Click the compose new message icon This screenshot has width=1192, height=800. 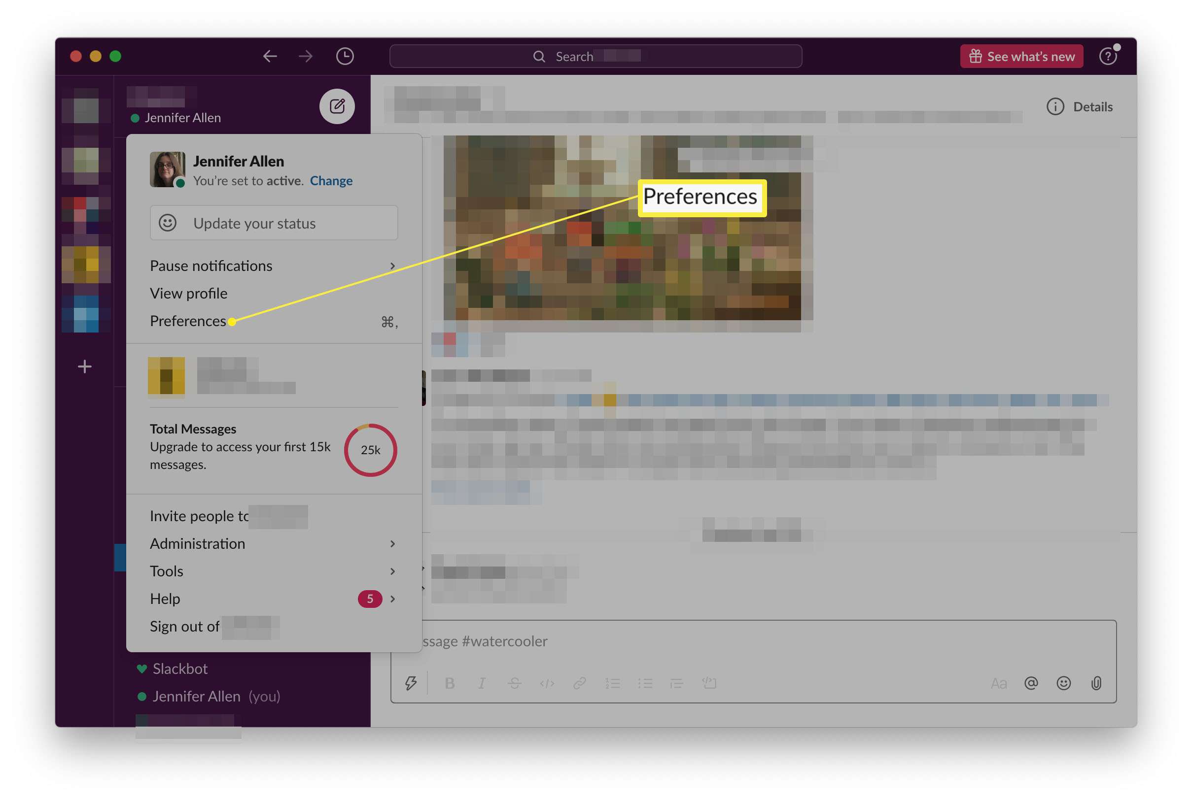pyautogui.click(x=337, y=105)
